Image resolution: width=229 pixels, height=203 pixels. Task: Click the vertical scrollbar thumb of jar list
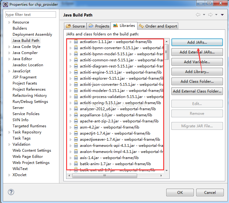[x=166, y=52]
